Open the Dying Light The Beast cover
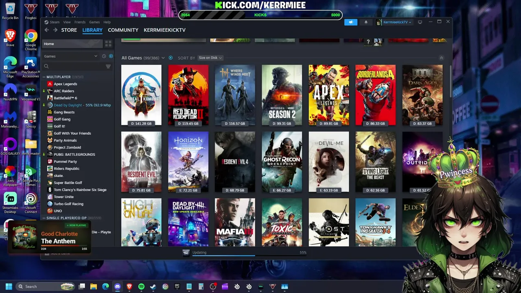 tap(375, 162)
